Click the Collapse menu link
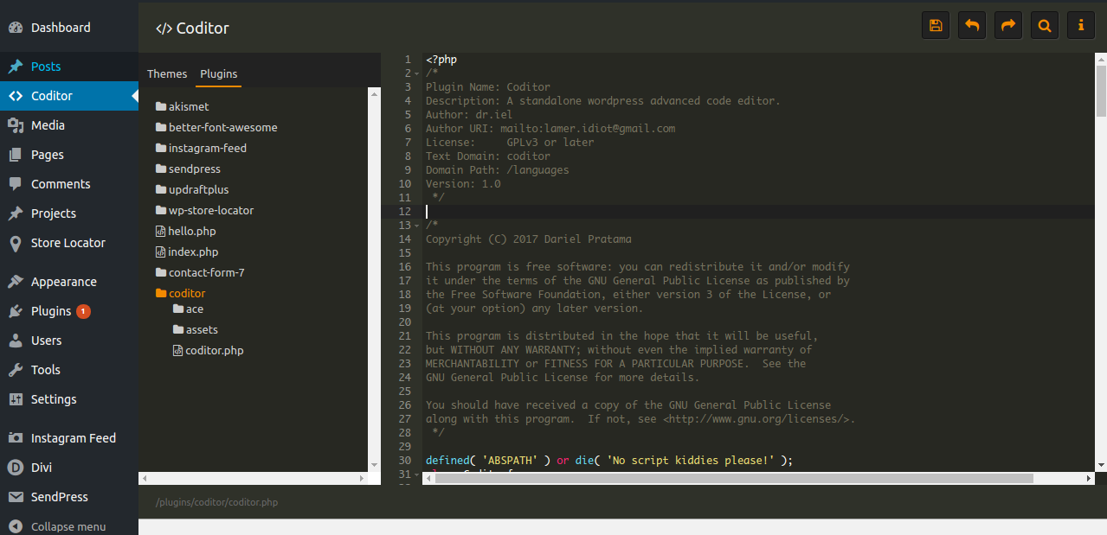Screen dimensions: 1107x535 [x=68, y=526]
